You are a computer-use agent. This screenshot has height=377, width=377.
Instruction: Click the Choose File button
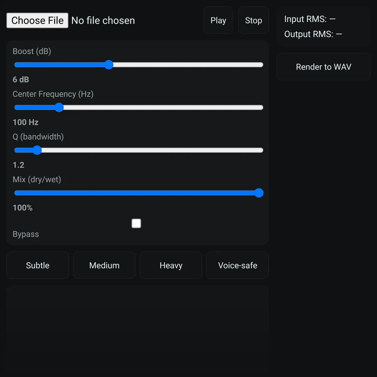point(37,20)
